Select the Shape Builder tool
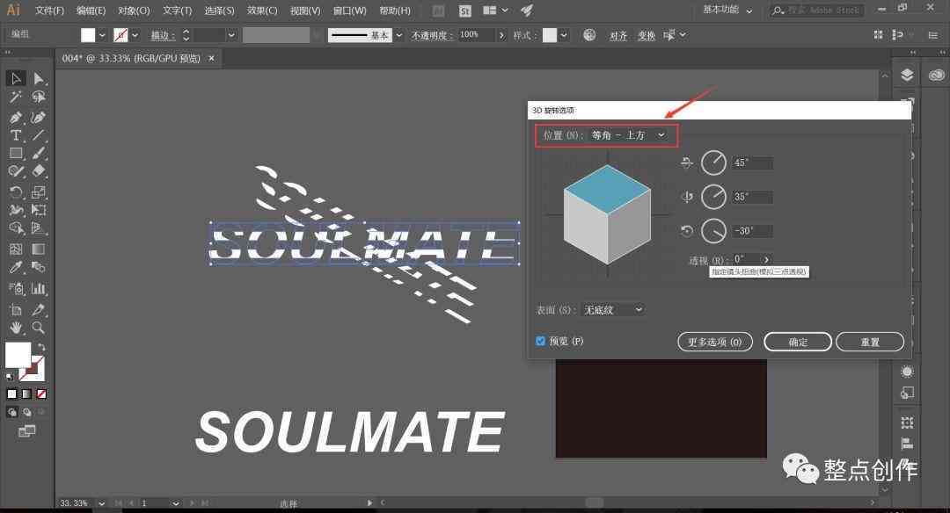The image size is (950, 513). (16, 228)
